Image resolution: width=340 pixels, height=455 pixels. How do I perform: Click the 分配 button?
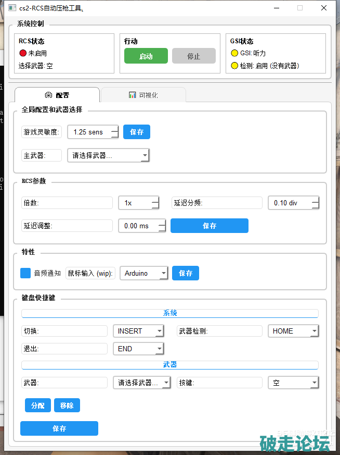click(38, 405)
